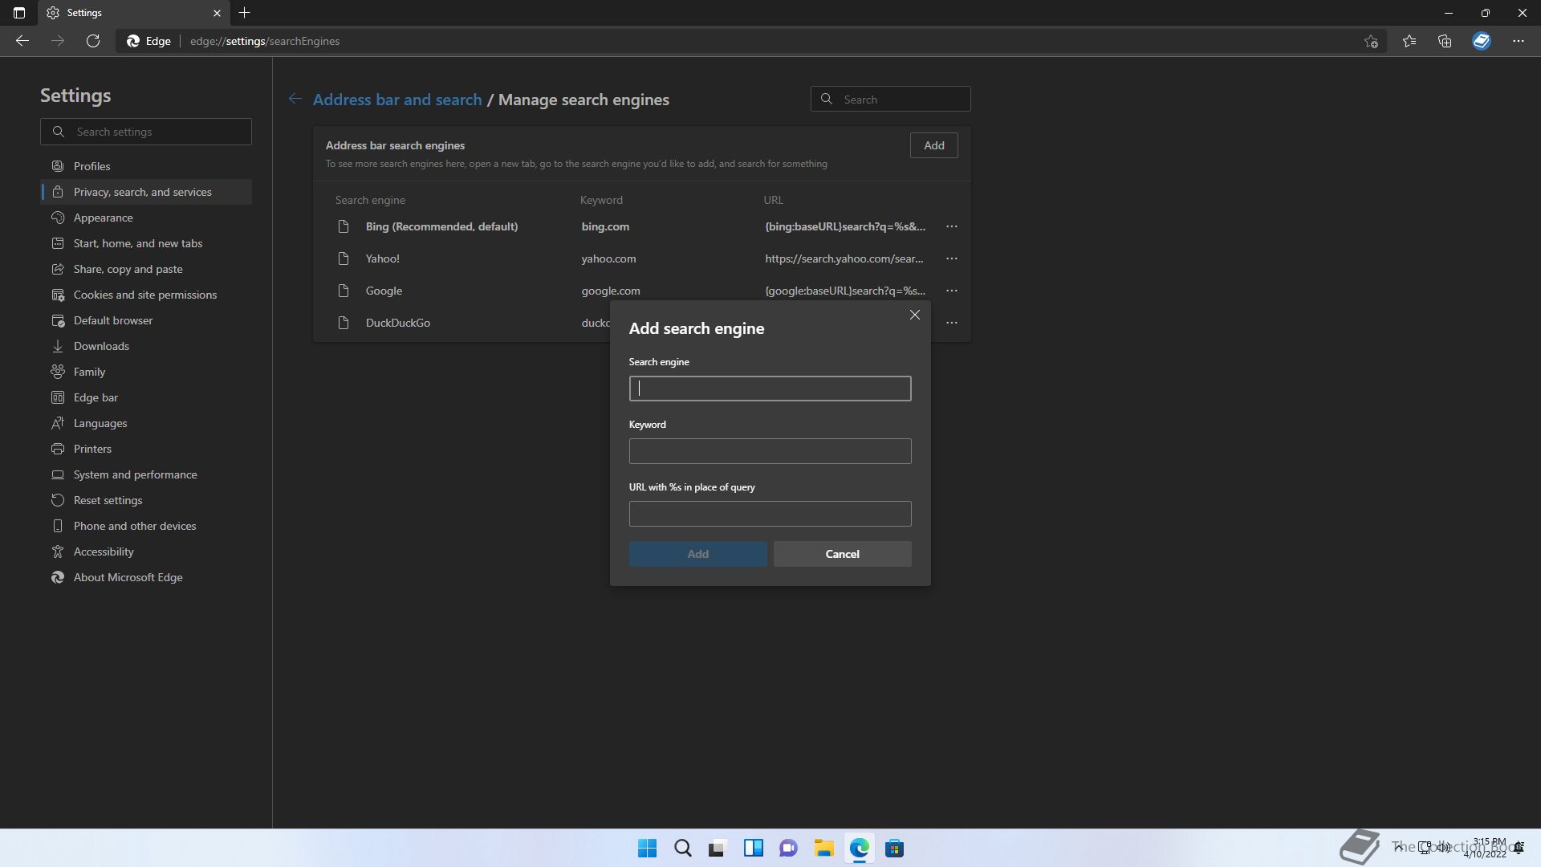Focus the Search engine name field

click(x=770, y=389)
